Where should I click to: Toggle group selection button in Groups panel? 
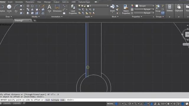point(163,13)
